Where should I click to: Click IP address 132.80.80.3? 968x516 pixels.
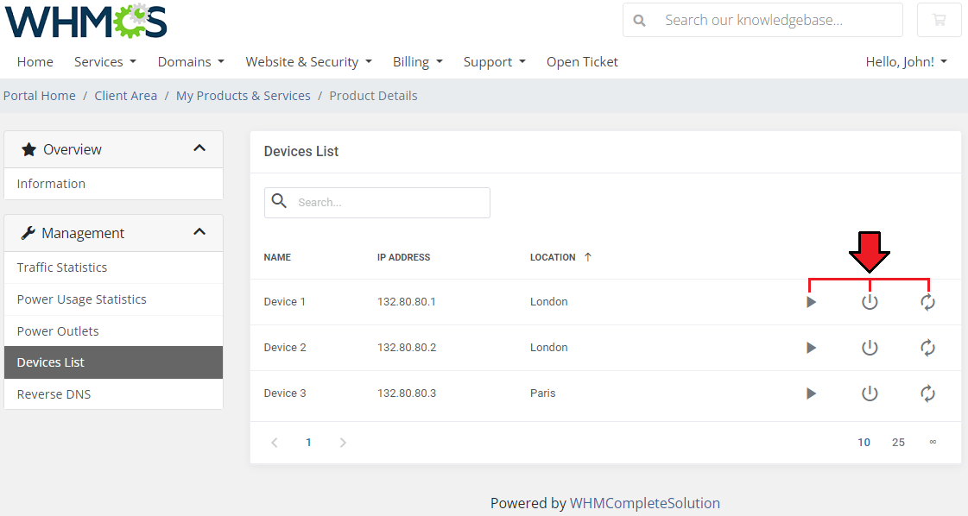[x=407, y=393]
